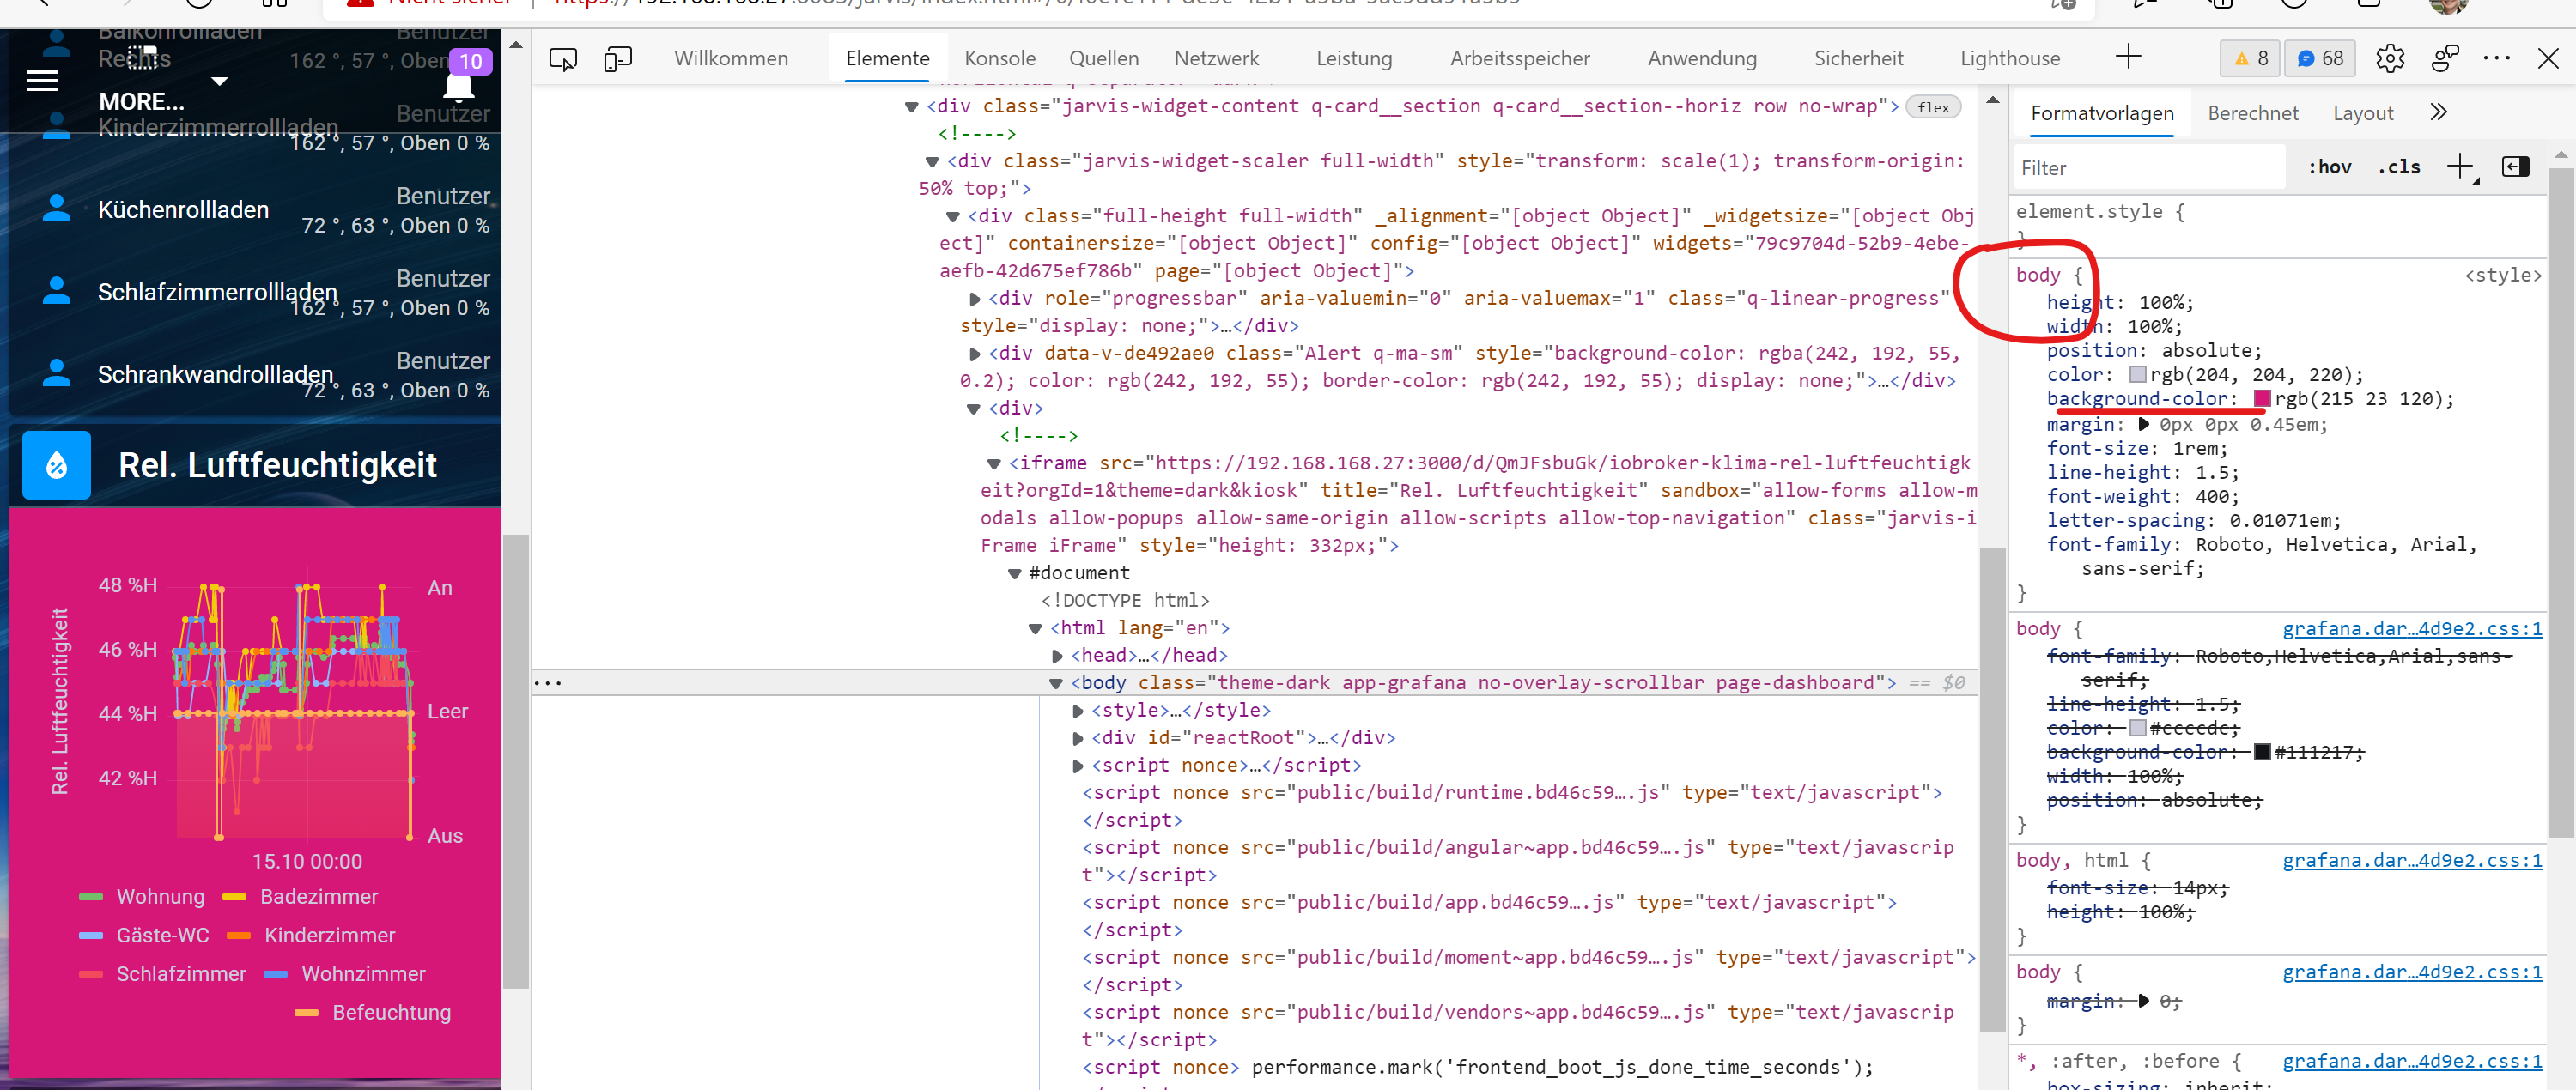
Task: Collapse the #document node
Action: click(x=1014, y=573)
